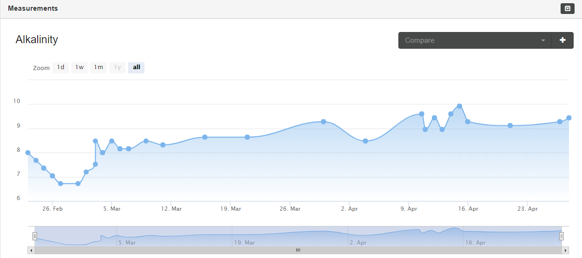
Task: Click the Measurements panel title
Action: (x=33, y=8)
